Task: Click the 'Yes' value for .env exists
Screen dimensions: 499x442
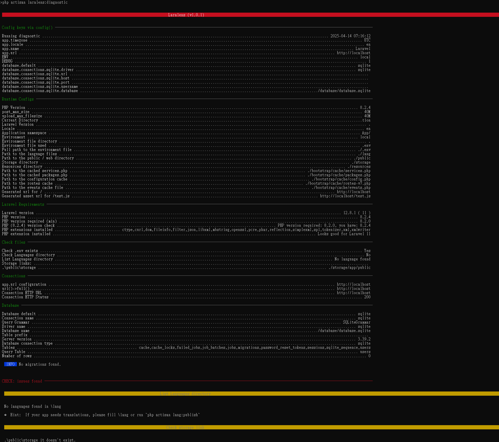Action: click(x=367, y=251)
